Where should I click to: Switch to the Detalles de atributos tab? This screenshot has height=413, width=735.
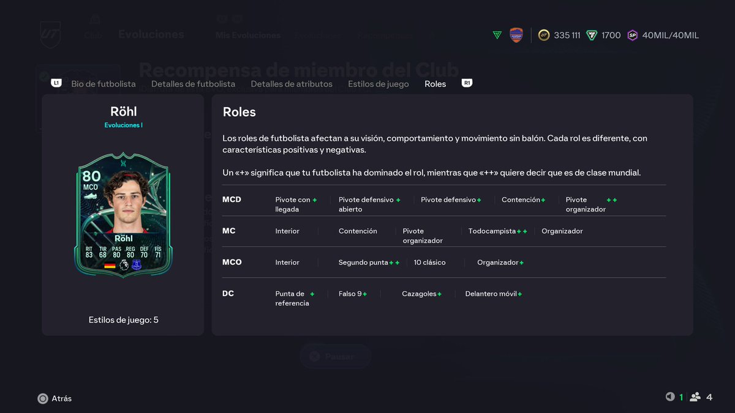[292, 84]
